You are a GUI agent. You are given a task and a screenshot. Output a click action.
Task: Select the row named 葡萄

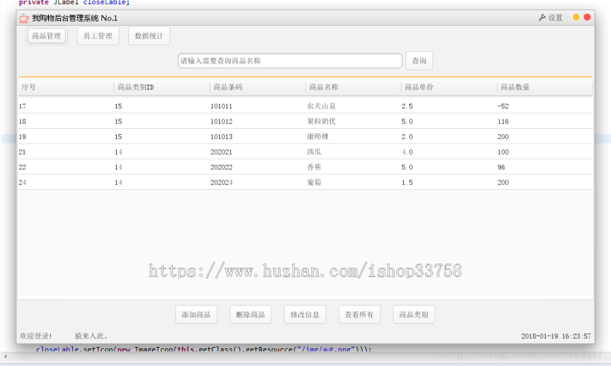(x=305, y=182)
